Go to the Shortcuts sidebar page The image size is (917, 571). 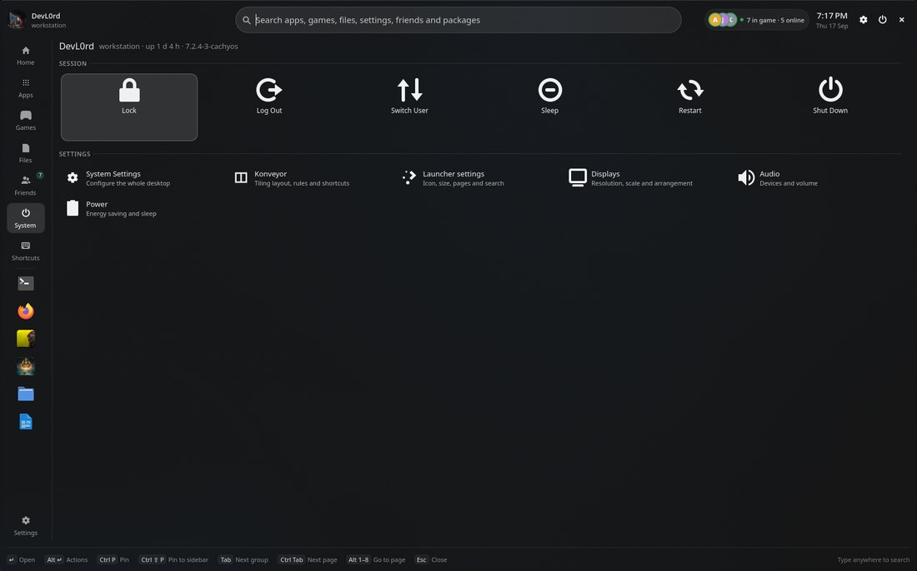pyautogui.click(x=26, y=251)
